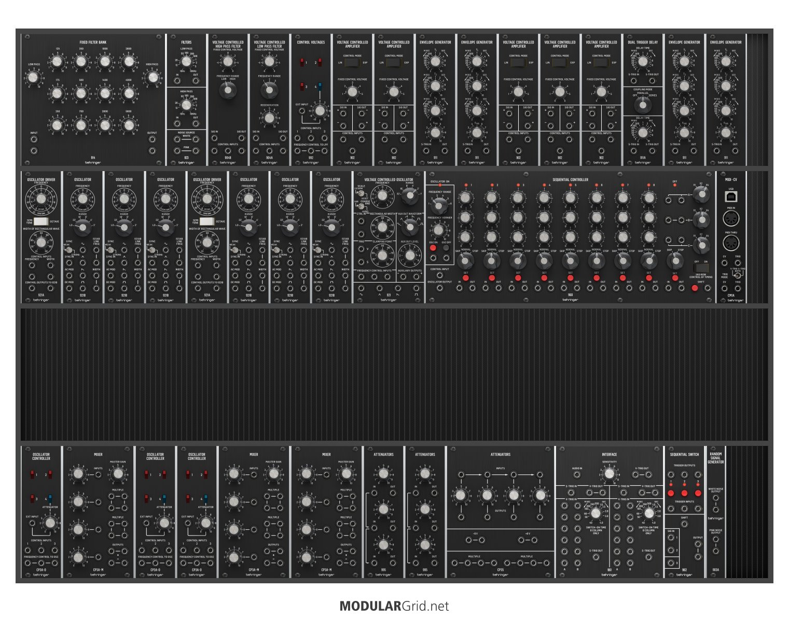Click the 1000 Hz knob on Fixed Filter Bank

(x=105, y=62)
